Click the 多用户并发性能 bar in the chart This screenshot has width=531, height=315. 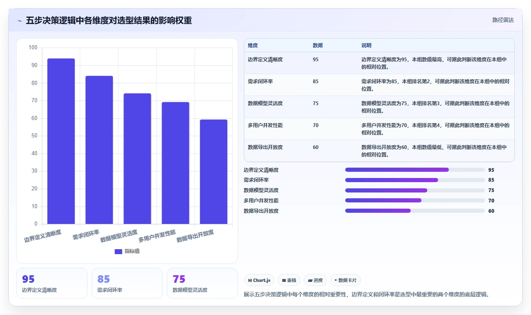coord(175,163)
